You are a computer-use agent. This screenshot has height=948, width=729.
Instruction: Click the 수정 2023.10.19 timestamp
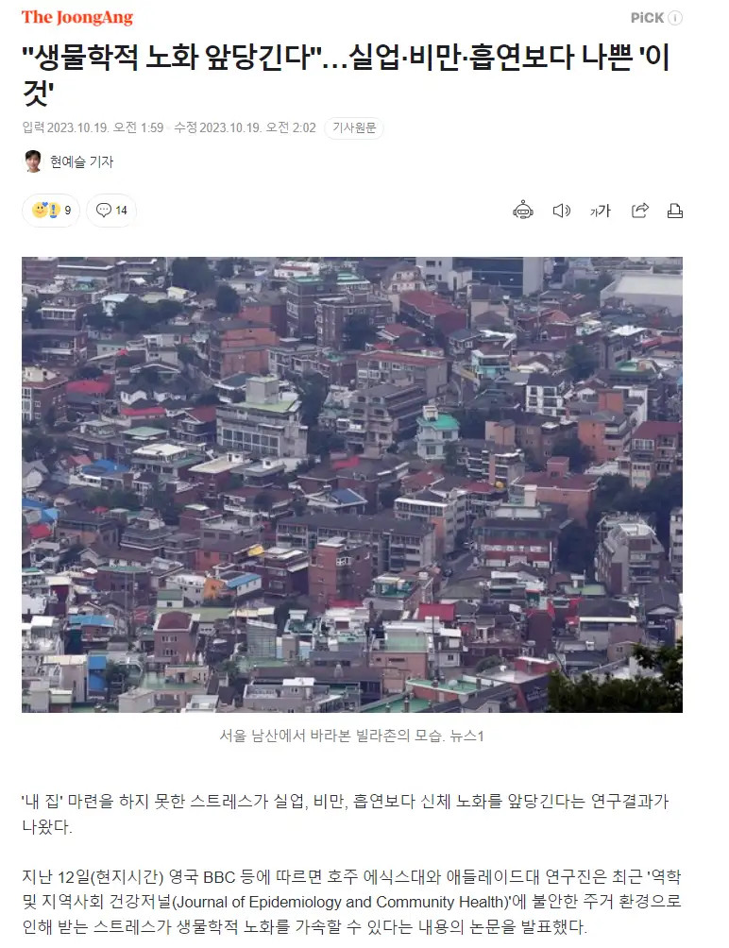[x=245, y=127]
